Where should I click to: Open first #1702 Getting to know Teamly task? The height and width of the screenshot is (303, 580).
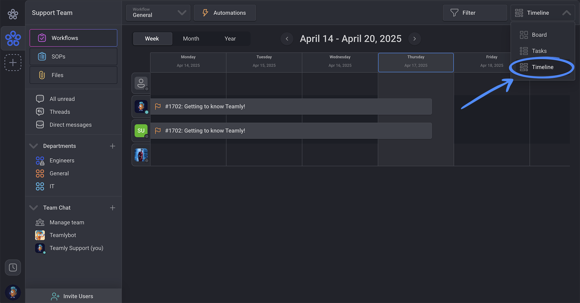coord(291,106)
